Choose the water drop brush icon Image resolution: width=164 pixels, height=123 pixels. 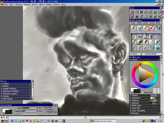point(152,42)
